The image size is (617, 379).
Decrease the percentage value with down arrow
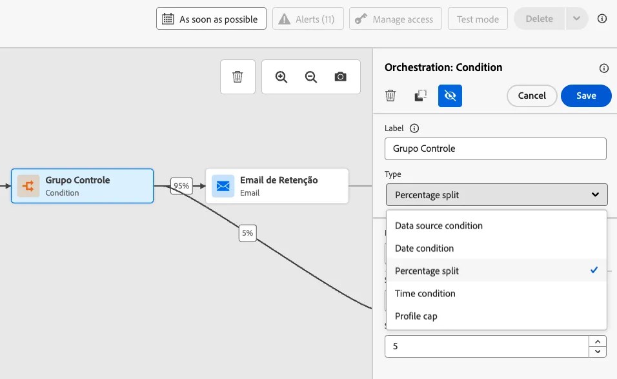pos(598,351)
